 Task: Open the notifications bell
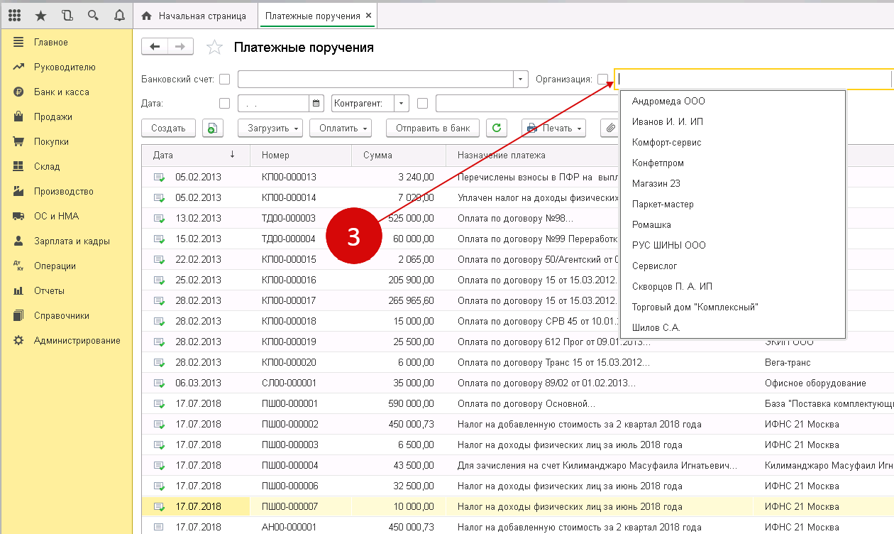tap(119, 15)
